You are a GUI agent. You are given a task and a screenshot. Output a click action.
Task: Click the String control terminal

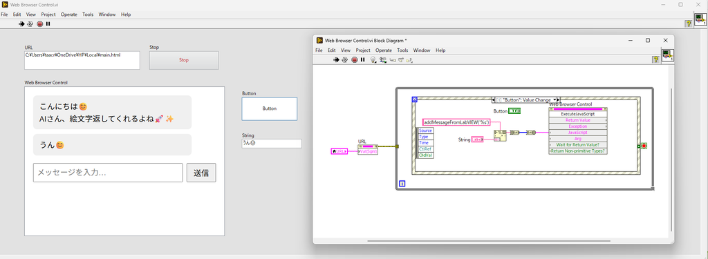click(x=477, y=140)
